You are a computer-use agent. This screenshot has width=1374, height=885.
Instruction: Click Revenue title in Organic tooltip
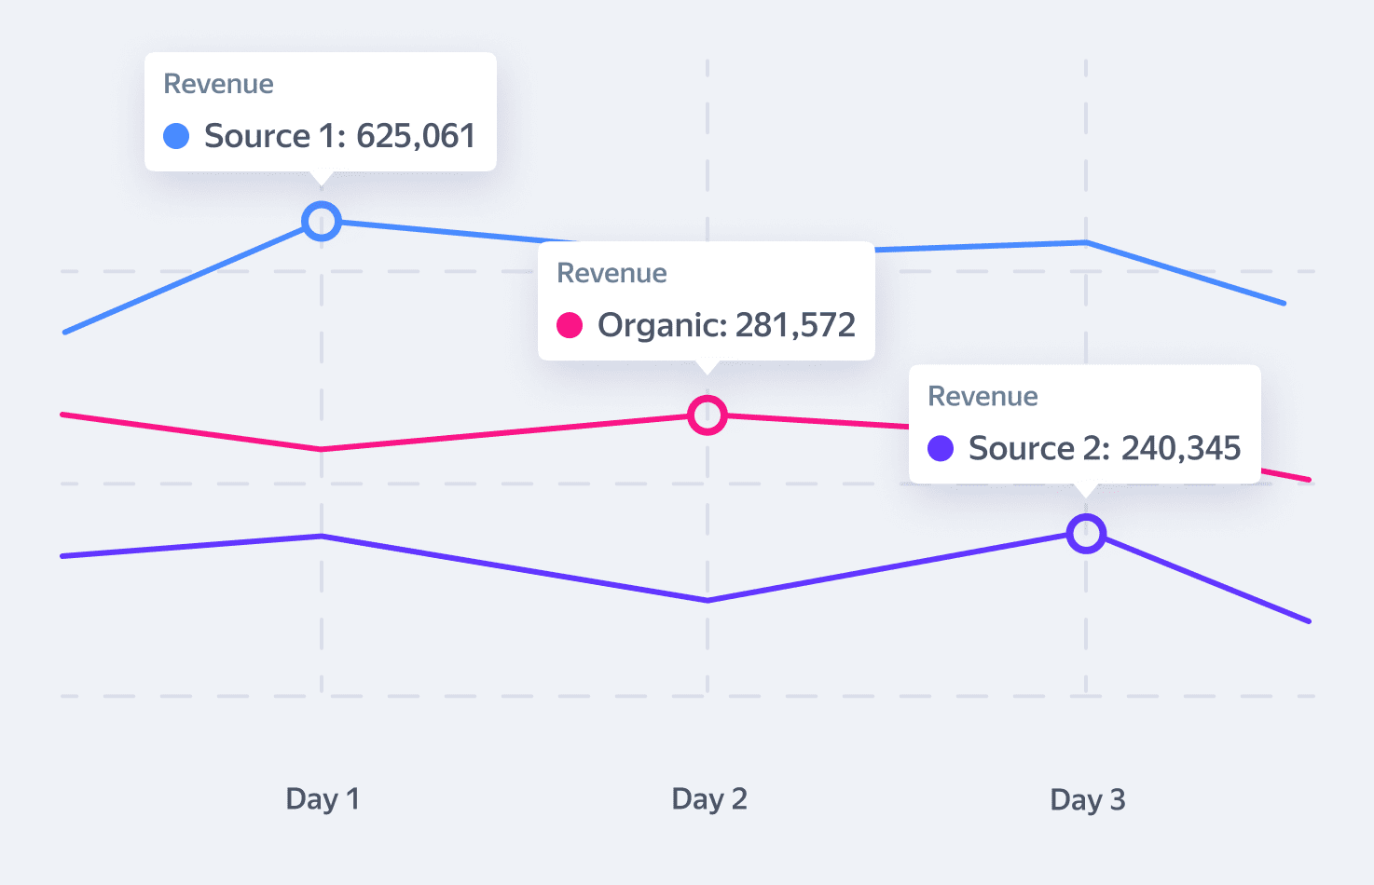coord(611,273)
